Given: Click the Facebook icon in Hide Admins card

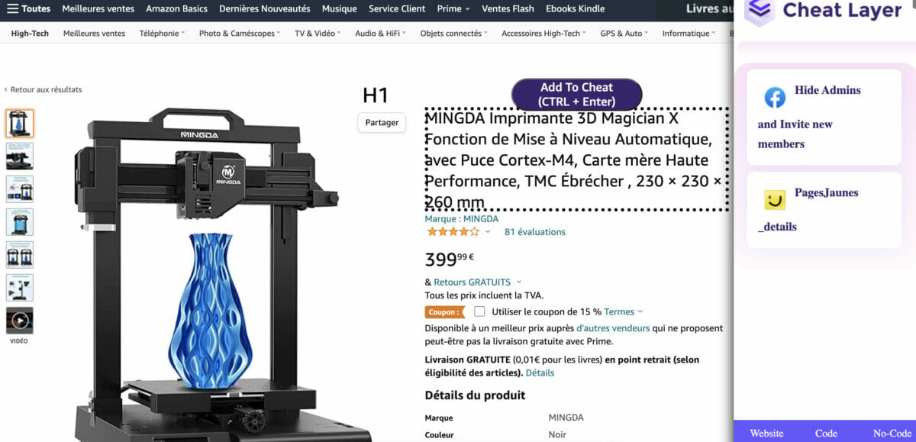Looking at the screenshot, I should point(775,98).
